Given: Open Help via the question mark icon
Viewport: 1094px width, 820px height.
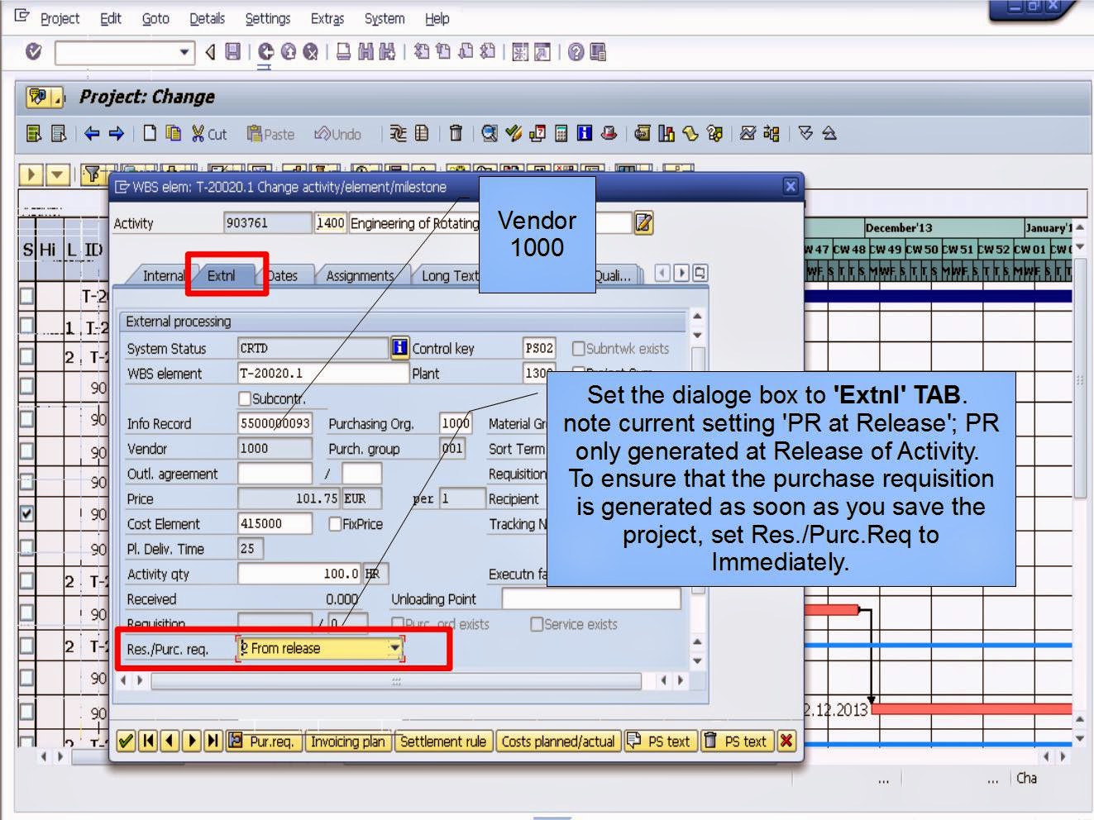Looking at the screenshot, I should [x=575, y=51].
